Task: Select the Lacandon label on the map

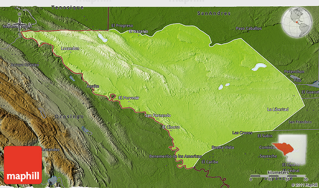Action: point(70,49)
